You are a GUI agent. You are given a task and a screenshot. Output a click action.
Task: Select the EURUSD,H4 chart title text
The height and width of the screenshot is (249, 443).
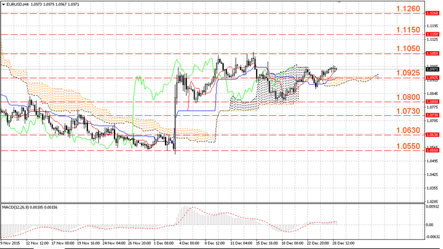coord(17,5)
